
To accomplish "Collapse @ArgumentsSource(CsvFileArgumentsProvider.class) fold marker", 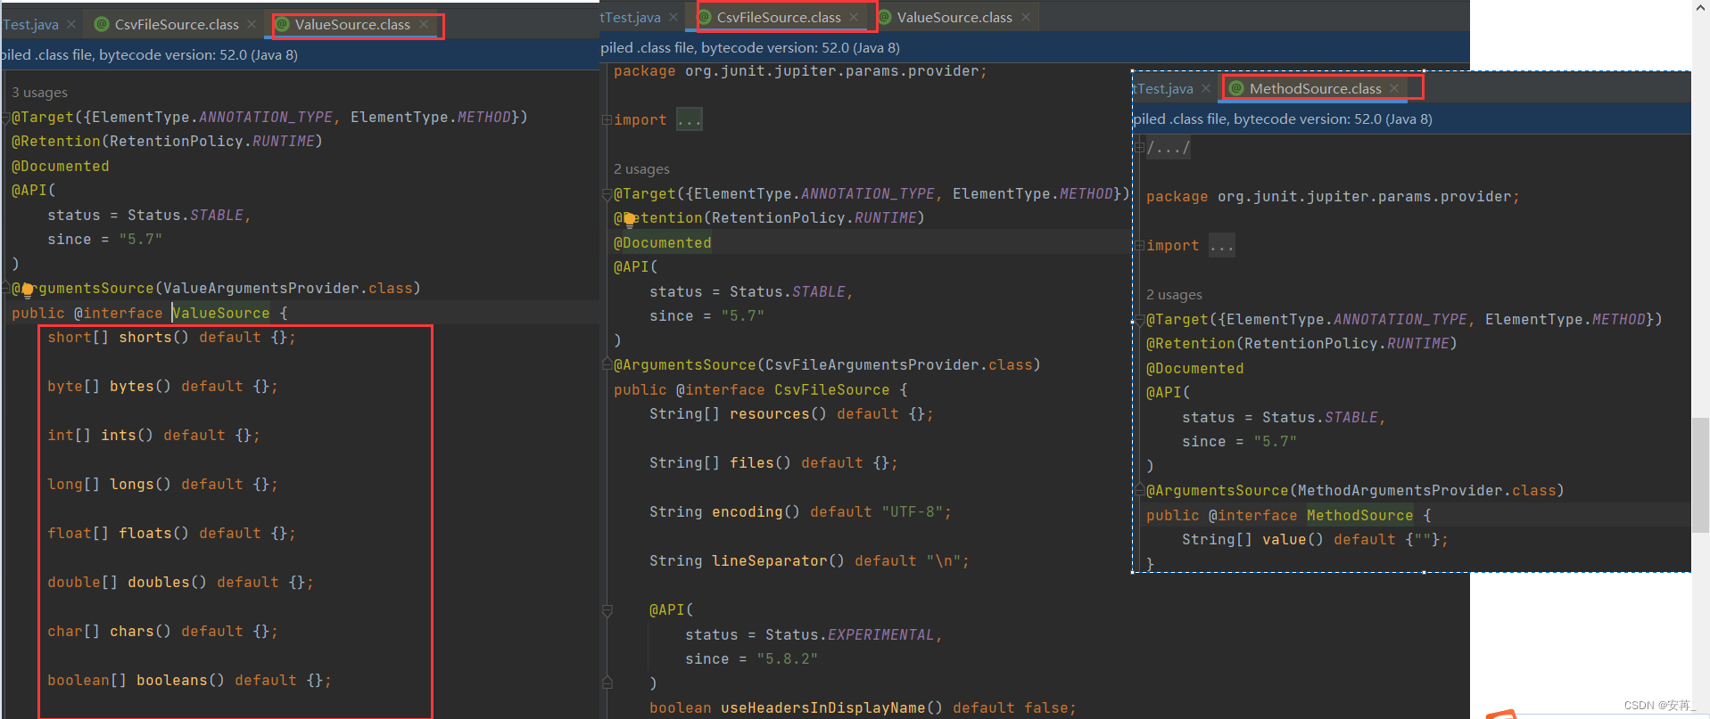I will tap(607, 365).
